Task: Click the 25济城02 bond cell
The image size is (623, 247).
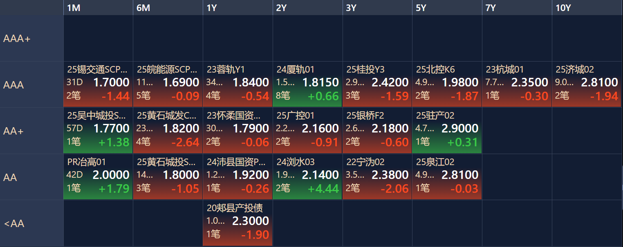Action: click(587, 84)
